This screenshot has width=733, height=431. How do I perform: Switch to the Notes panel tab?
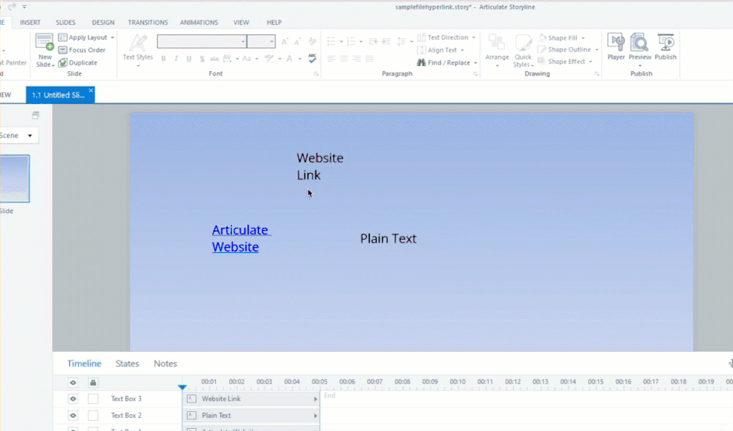tap(165, 364)
